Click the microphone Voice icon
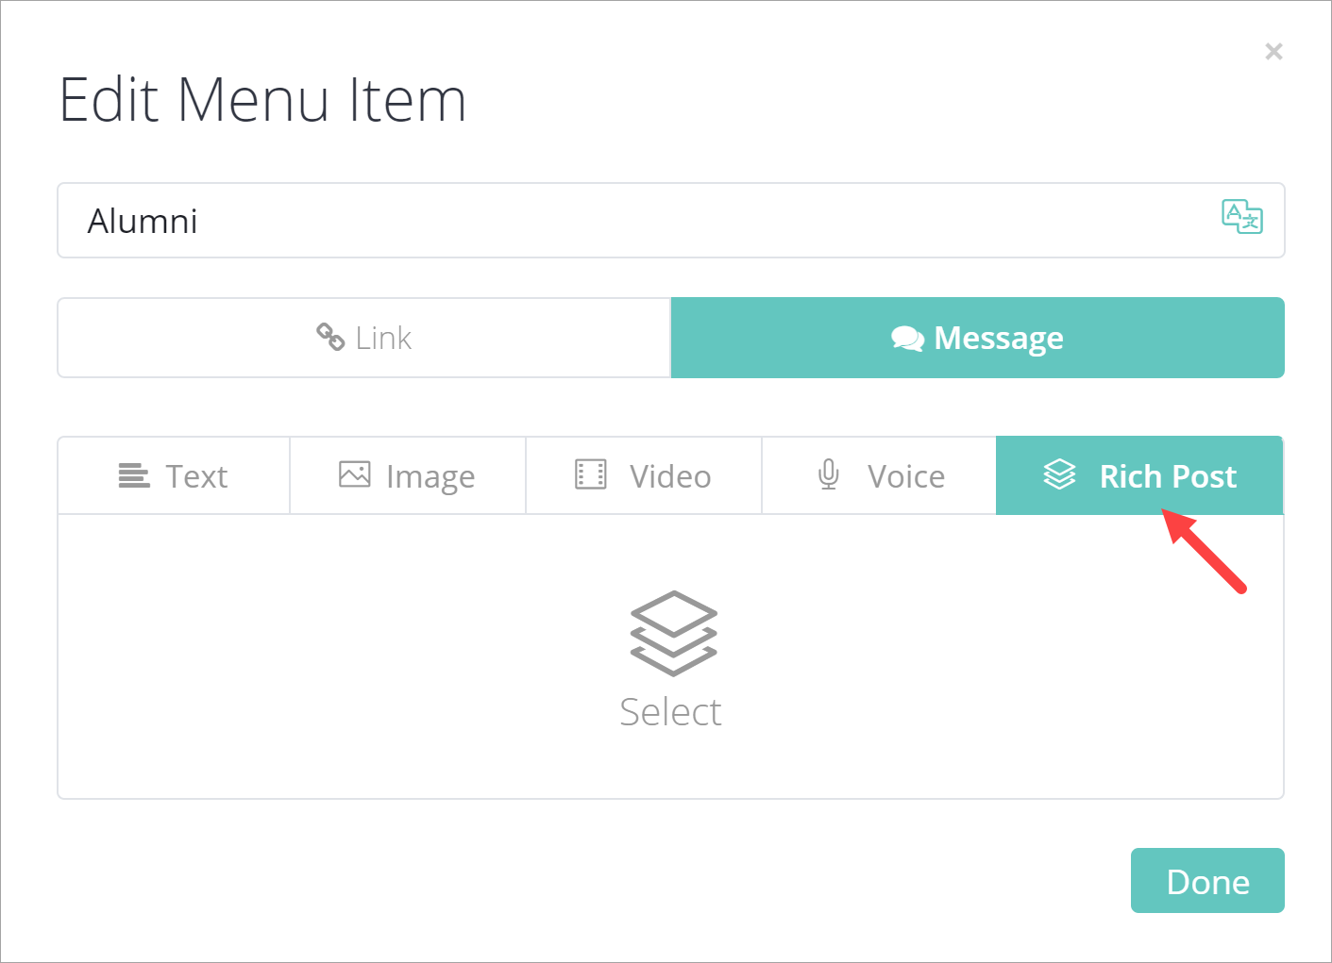 829,474
